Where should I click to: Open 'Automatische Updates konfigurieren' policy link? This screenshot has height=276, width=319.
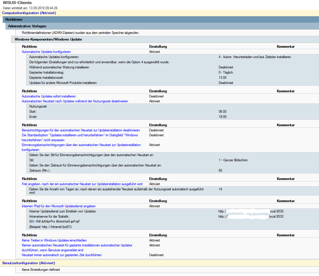click(46, 52)
